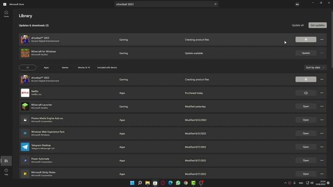Pause eFootball progress in Updates section
The width and height of the screenshot is (333, 187).
coord(306,39)
